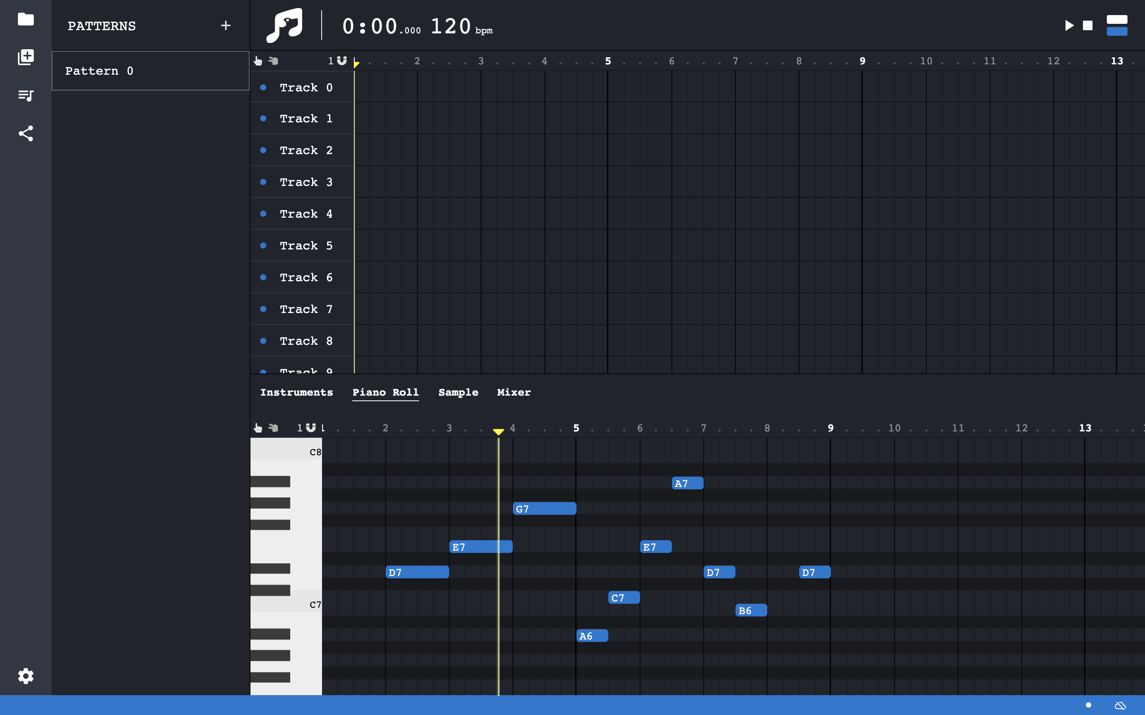Click the music note bird logo

284,25
